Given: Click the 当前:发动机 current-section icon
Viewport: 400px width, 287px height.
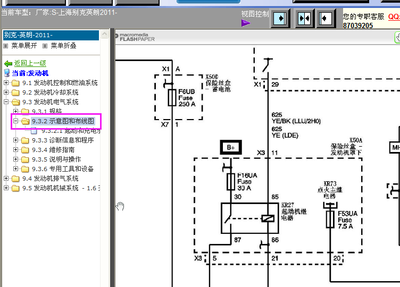Looking at the screenshot, I should point(7,73).
